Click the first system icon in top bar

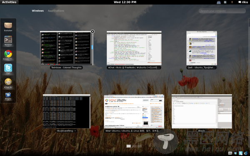[x=219, y=2]
